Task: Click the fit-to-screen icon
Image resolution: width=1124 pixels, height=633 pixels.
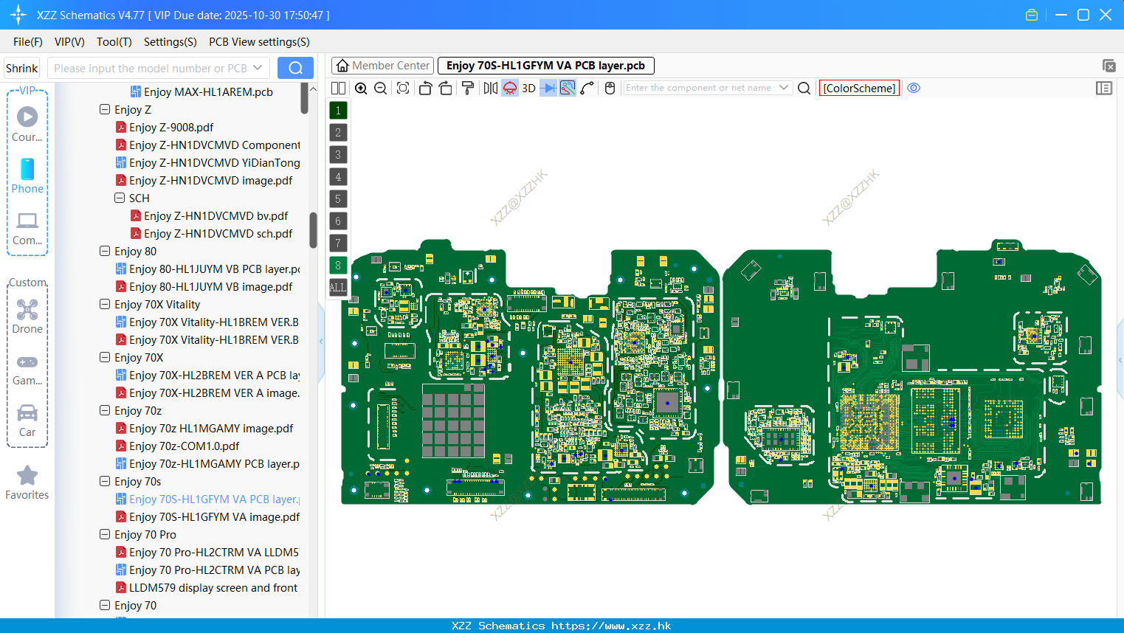Action: (x=403, y=88)
